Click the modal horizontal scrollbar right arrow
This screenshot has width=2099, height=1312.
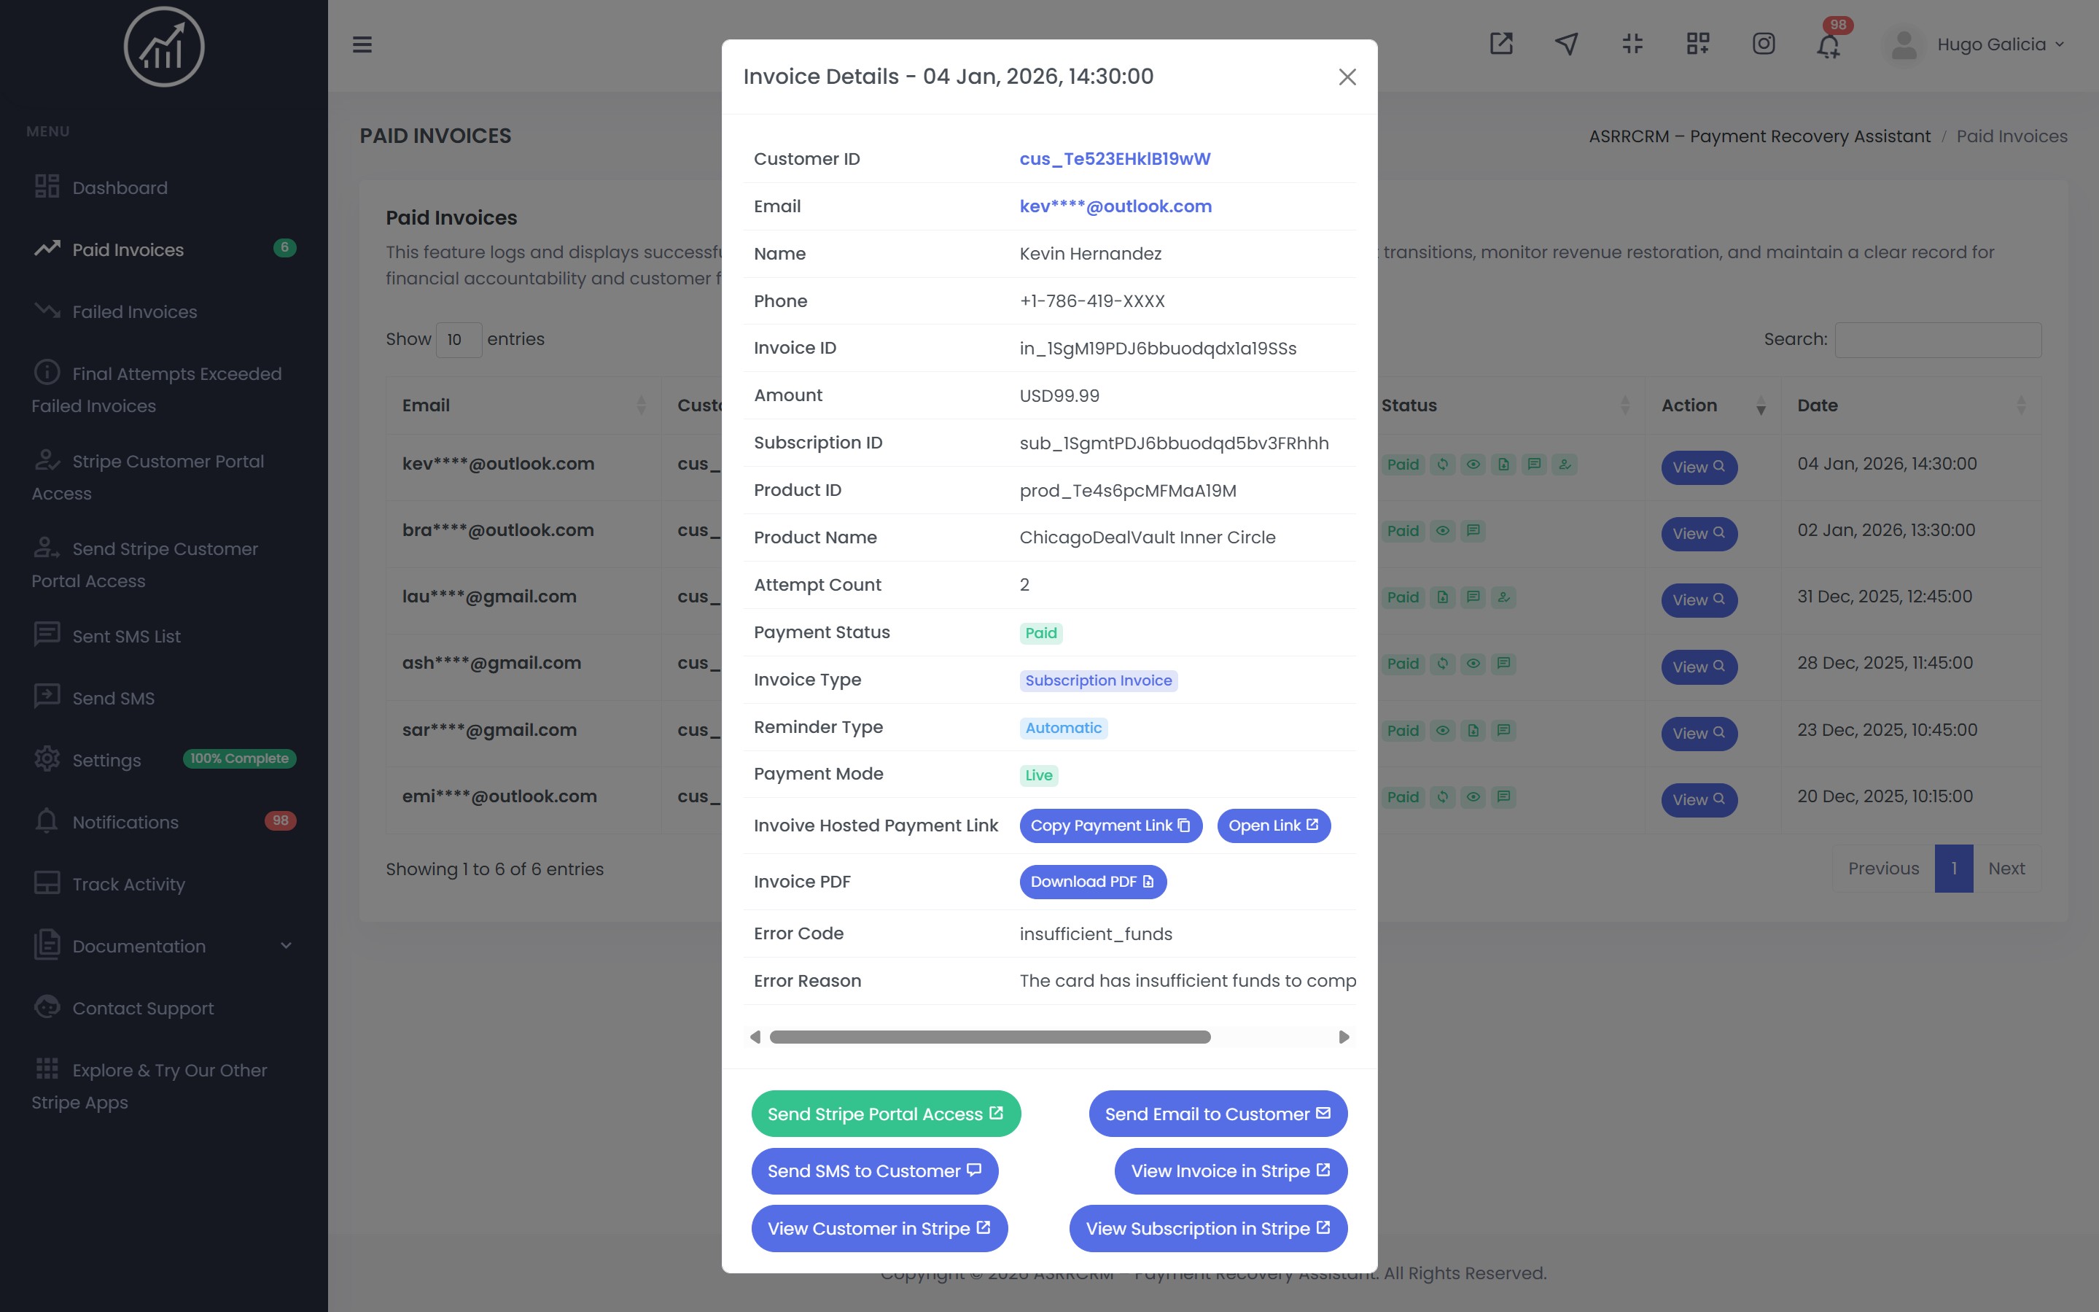point(1344,1037)
